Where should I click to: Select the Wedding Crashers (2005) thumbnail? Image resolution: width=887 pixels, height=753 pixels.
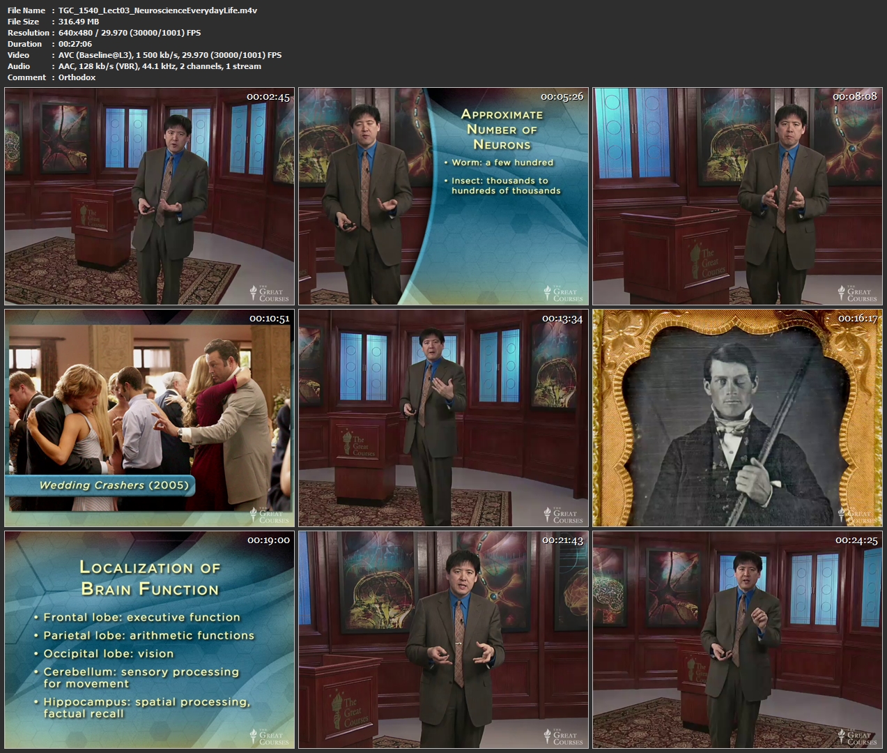pyautogui.click(x=150, y=418)
